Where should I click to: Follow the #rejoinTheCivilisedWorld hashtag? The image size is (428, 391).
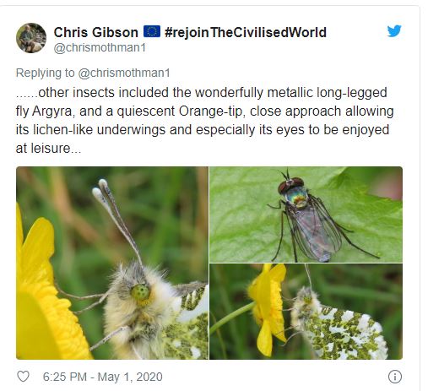pos(246,32)
